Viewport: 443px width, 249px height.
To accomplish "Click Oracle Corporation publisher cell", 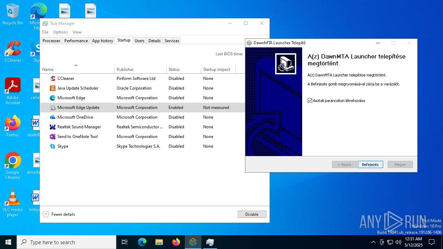I will pyautogui.click(x=134, y=88).
